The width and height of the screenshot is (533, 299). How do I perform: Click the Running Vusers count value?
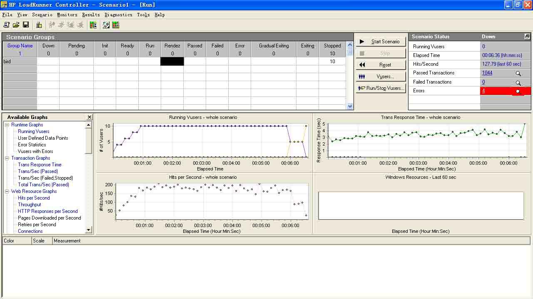(x=483, y=47)
